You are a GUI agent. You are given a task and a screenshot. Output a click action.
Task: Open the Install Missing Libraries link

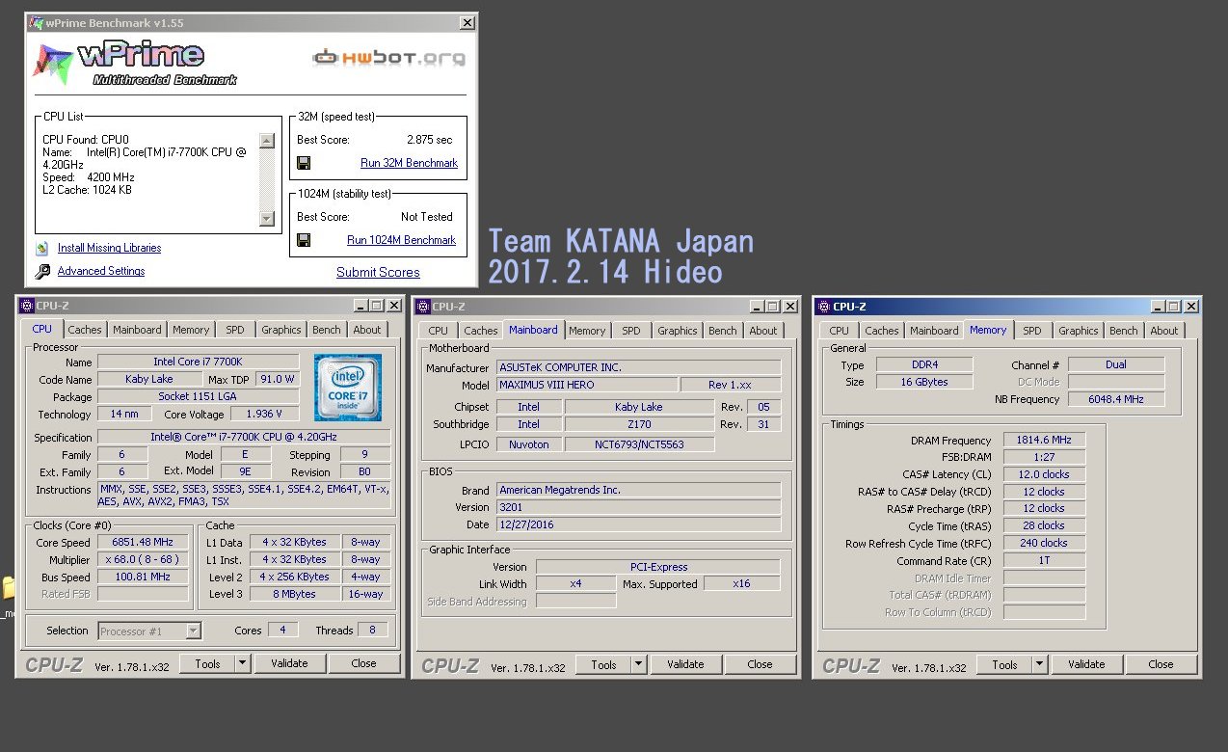point(110,248)
